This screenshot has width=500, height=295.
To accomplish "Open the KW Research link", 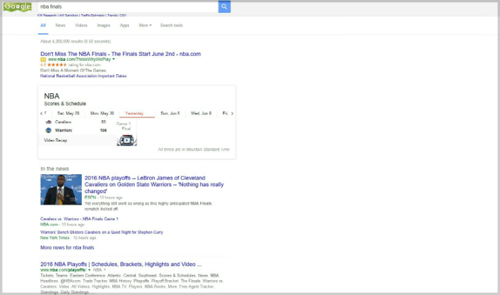I will pos(47,16).
